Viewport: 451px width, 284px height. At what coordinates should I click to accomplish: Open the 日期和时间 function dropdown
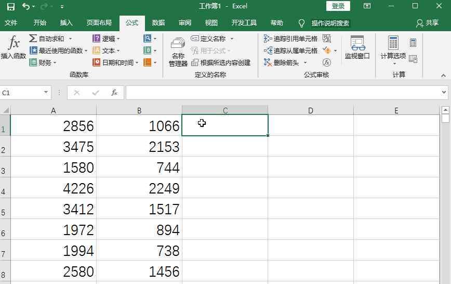pos(137,63)
